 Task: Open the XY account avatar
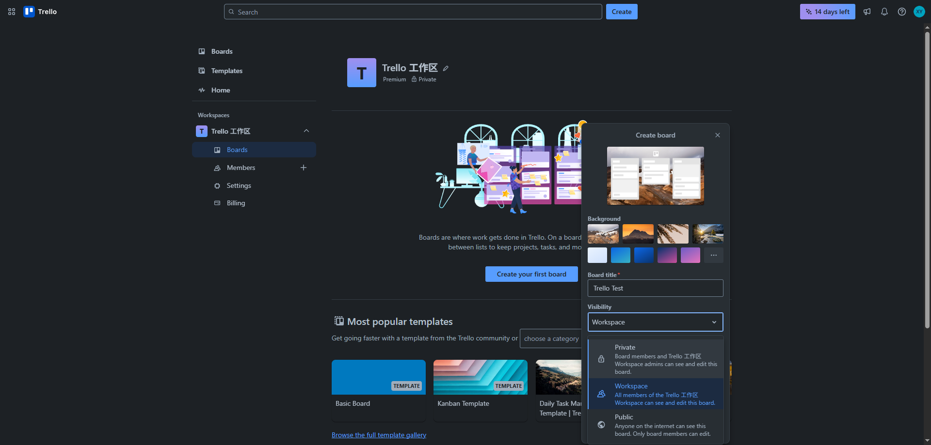tap(919, 12)
